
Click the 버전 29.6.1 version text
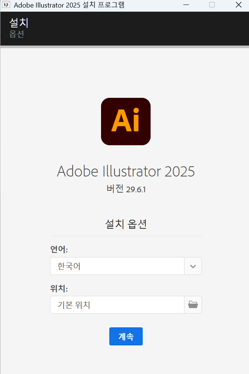click(x=126, y=189)
